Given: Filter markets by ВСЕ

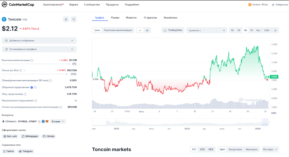Looking at the screenshot, I should coord(194,149).
